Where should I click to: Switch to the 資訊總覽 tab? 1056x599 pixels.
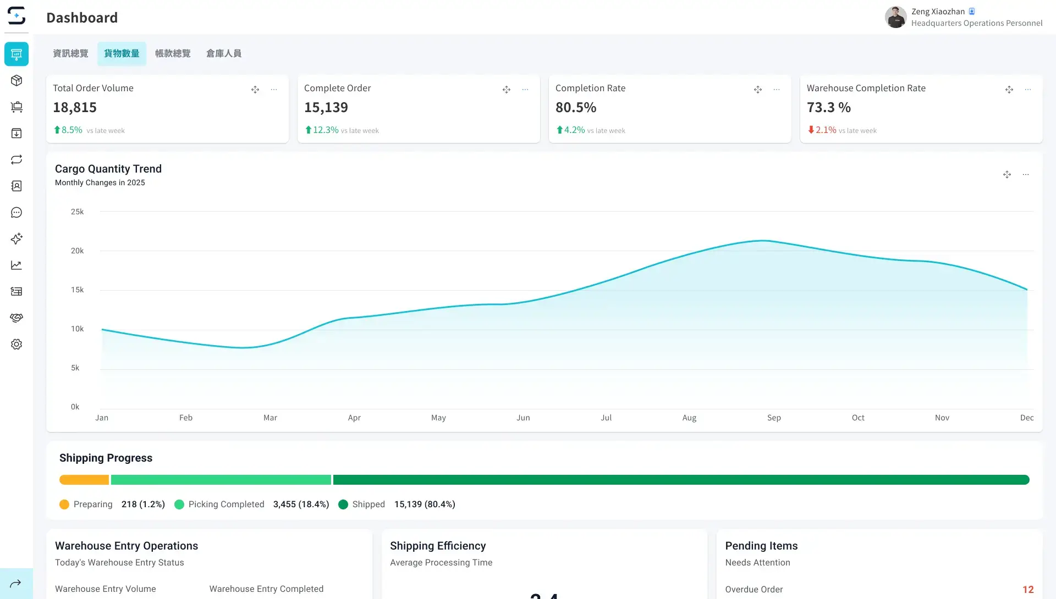click(70, 54)
